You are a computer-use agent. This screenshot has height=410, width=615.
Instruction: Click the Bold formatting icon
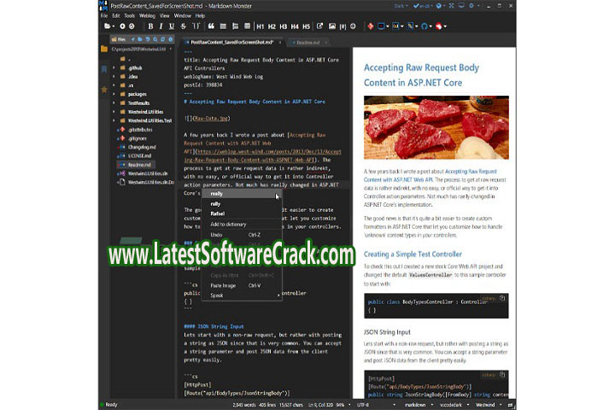tap(150, 26)
